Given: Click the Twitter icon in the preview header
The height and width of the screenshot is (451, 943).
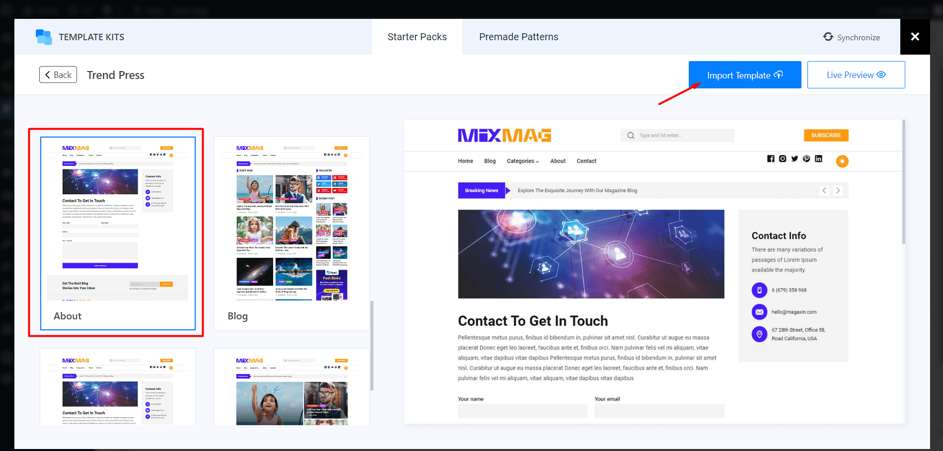Looking at the screenshot, I should 795,158.
